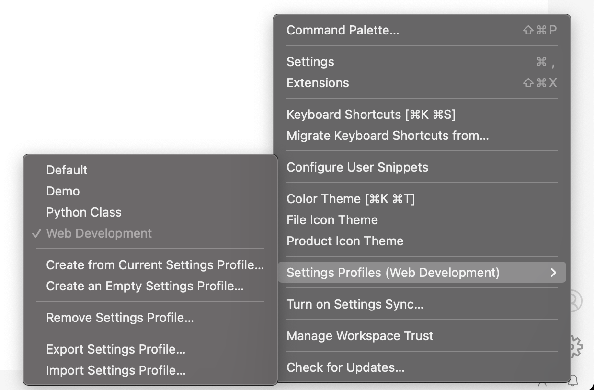Expand the Settings Profiles submenu chevron
Viewport: 594px width, 390px height.
coord(554,272)
